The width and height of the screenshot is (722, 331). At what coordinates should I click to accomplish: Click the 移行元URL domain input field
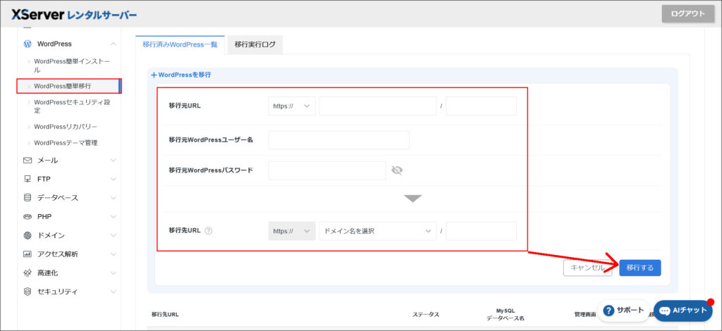[x=378, y=106]
